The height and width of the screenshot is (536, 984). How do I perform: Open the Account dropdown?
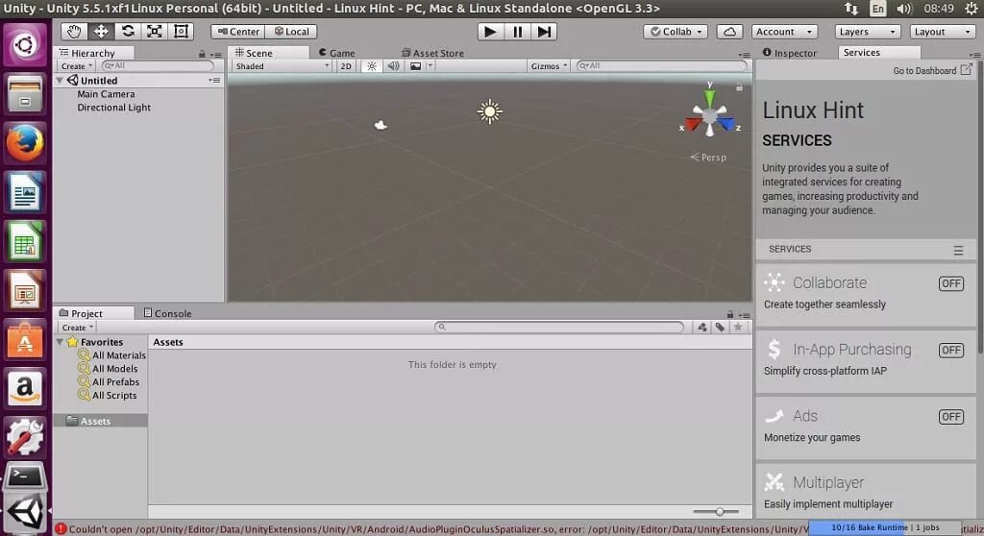click(784, 32)
